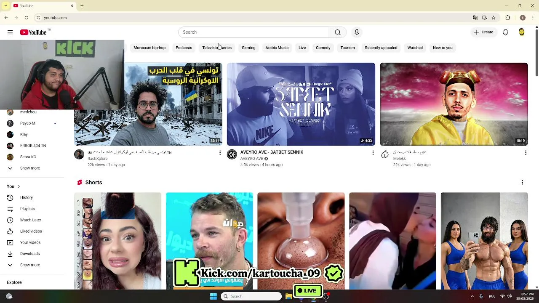Open YouTube account avatar menu

click(x=521, y=32)
